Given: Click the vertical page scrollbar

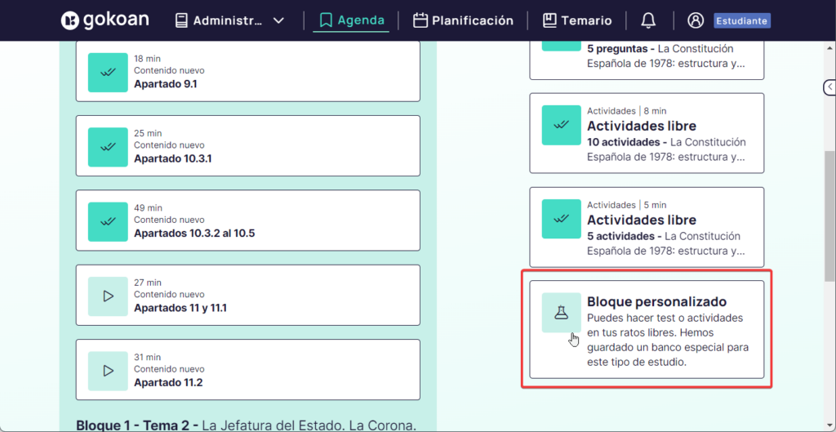Looking at the screenshot, I should [x=829, y=204].
